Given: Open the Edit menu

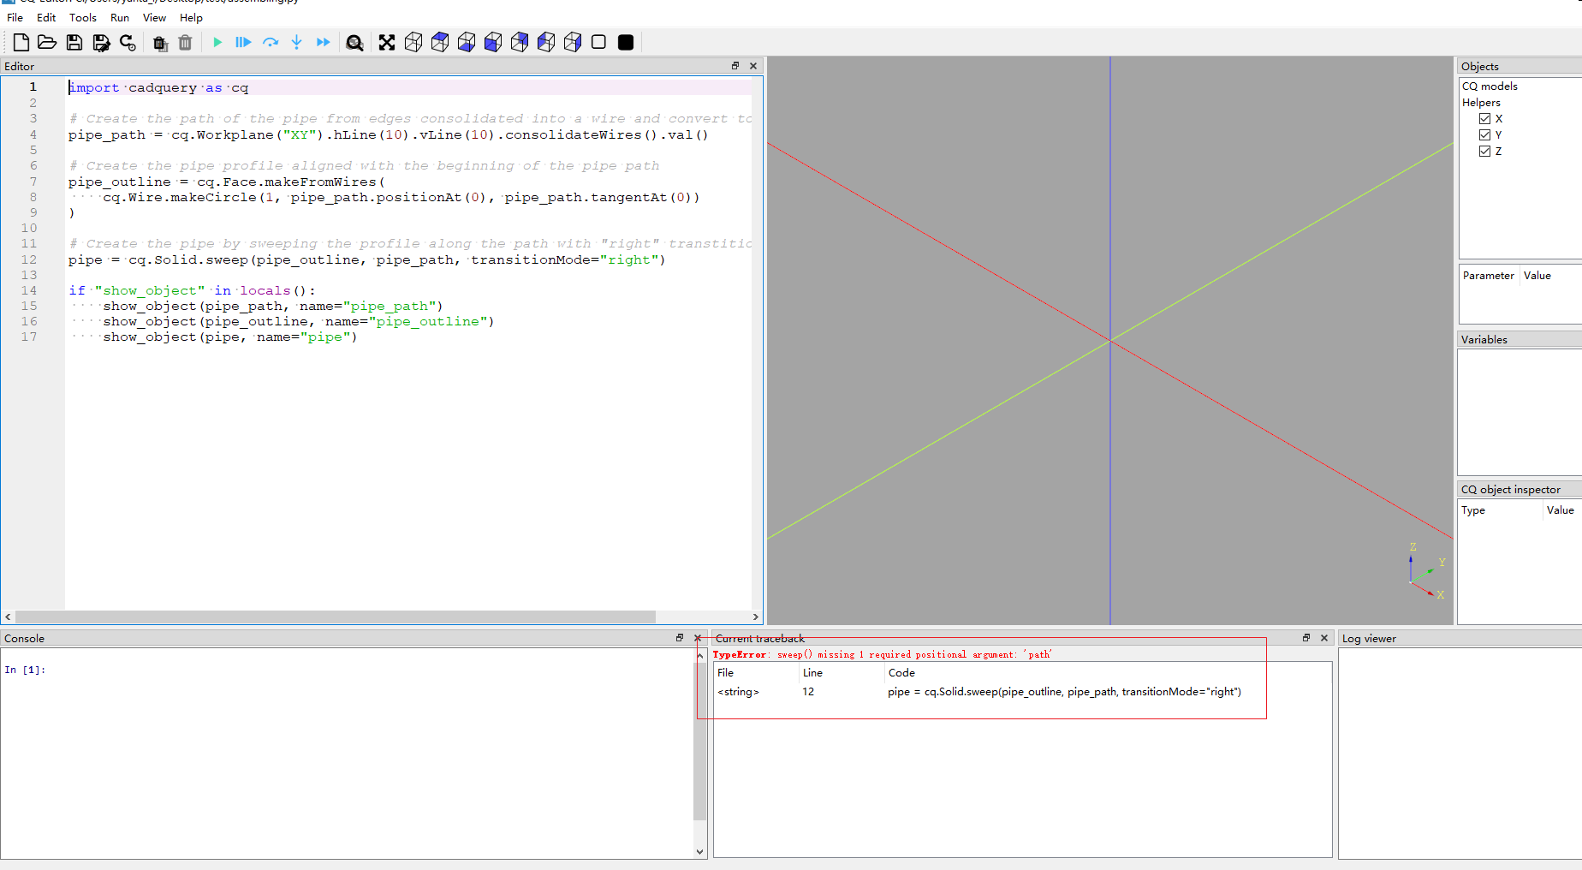Looking at the screenshot, I should click(46, 17).
